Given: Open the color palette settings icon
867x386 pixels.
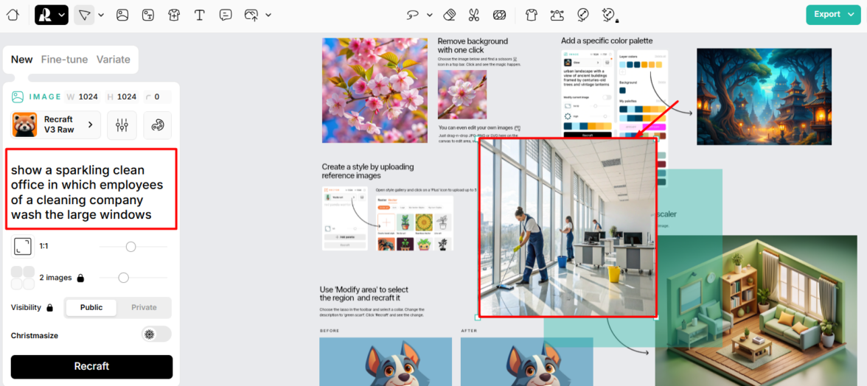Looking at the screenshot, I should point(157,125).
